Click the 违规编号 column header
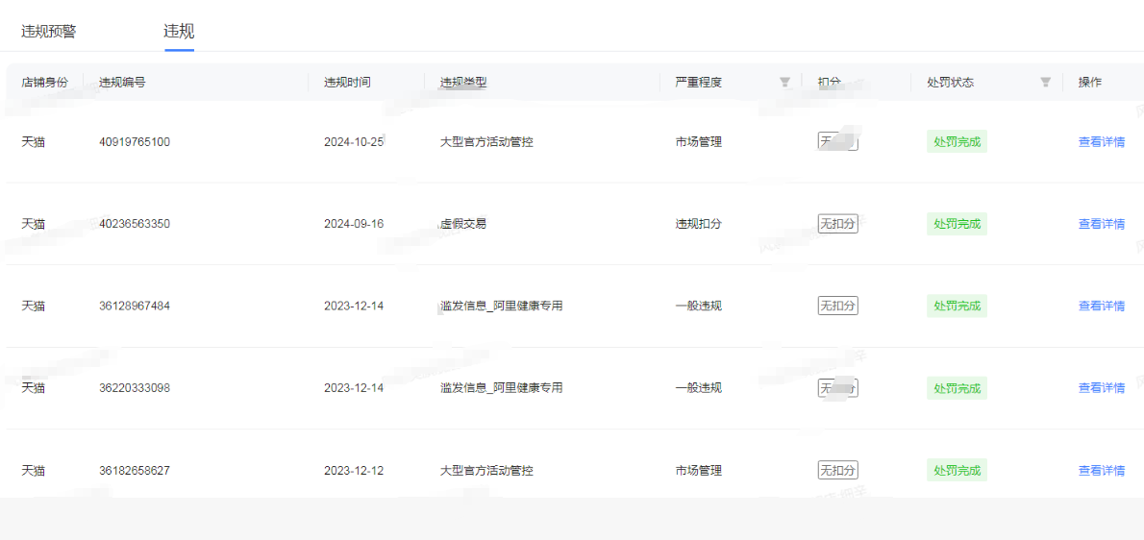The image size is (1144, 540). coord(122,83)
